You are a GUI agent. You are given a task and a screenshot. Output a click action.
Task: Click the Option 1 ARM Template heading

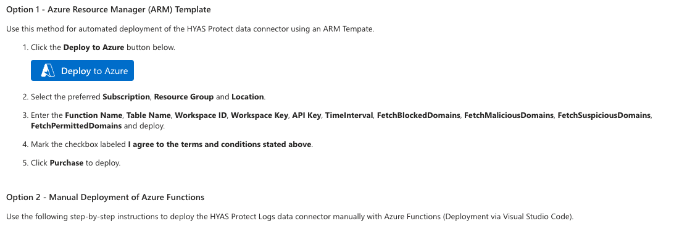click(109, 9)
